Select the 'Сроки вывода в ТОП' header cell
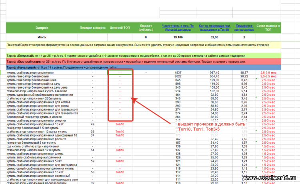Viewport: 300px width, 184px height. pos(268,28)
